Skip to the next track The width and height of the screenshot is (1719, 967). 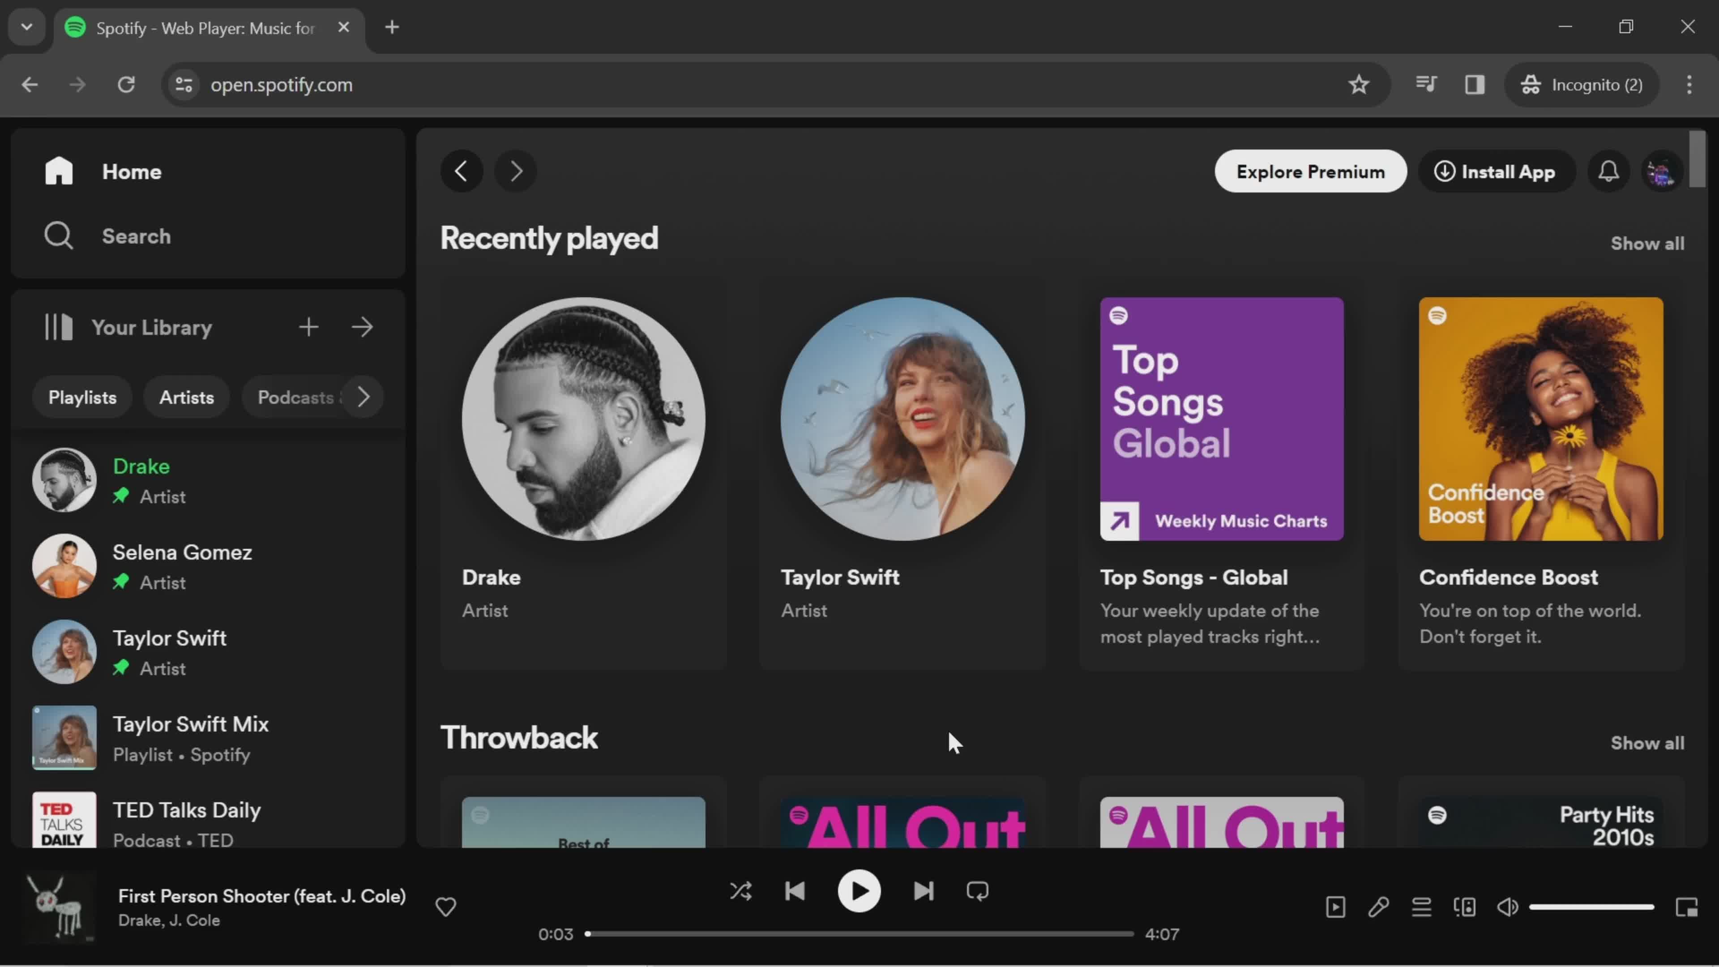924,892
